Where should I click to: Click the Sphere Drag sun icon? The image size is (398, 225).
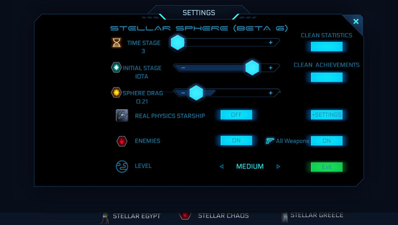tap(116, 92)
